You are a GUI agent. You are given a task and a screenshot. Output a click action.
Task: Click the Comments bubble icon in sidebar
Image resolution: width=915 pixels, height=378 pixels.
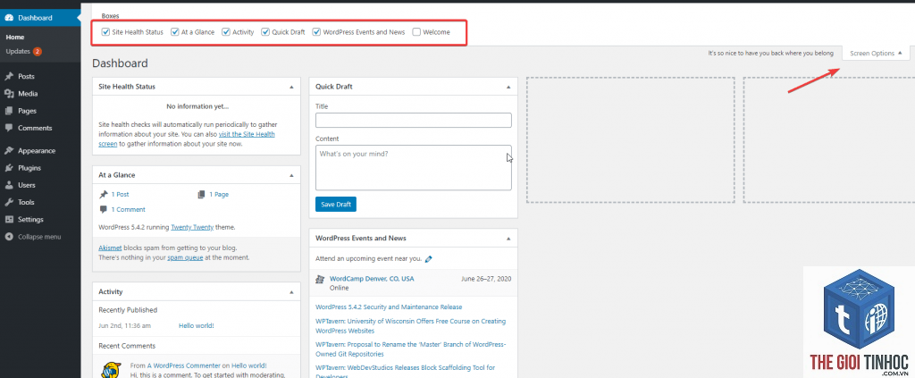(9, 128)
